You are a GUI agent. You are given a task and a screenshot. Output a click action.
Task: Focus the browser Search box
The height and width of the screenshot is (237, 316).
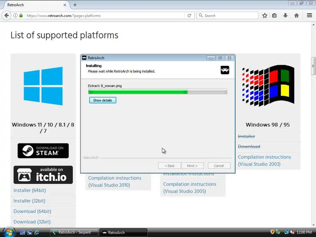[x=227, y=15]
